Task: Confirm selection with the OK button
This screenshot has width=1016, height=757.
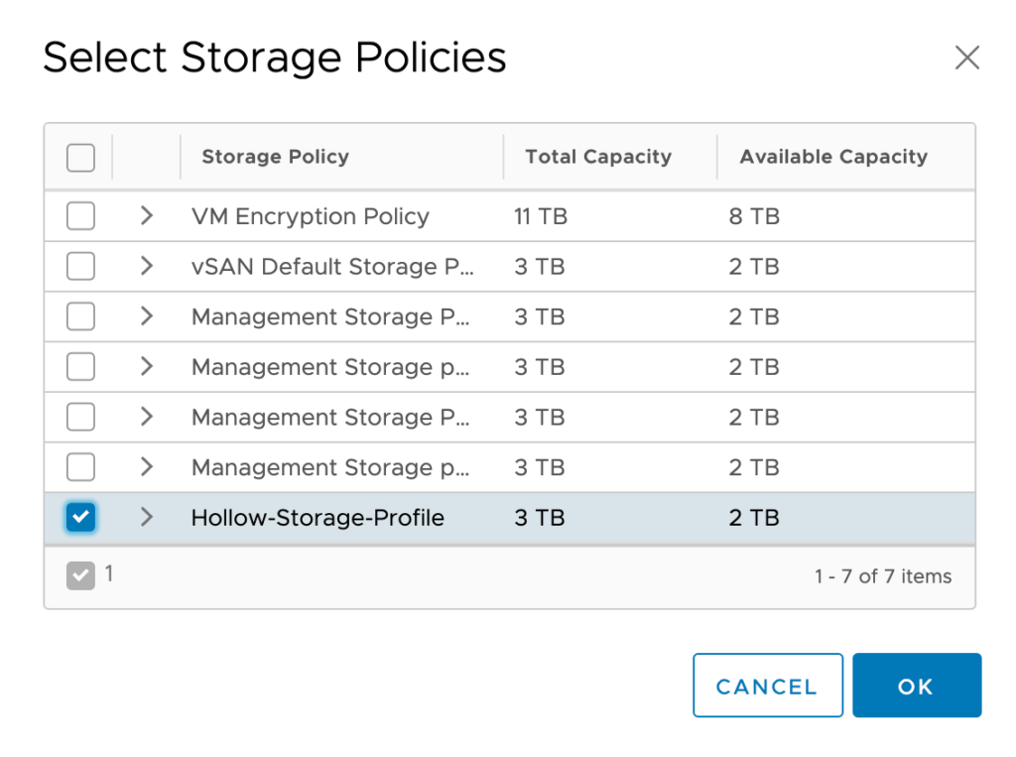Action: click(916, 686)
